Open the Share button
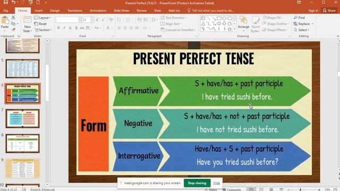 (x=329, y=11)
